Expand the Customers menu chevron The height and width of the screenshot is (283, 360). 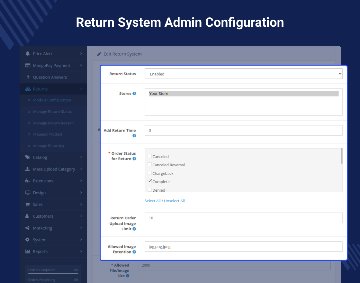pos(81,216)
